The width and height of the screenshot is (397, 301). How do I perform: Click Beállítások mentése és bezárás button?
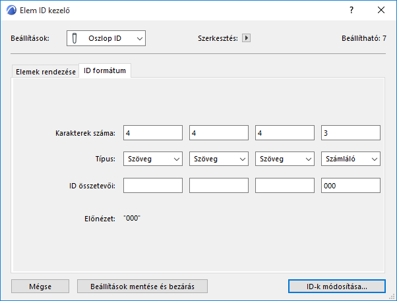[142, 286]
